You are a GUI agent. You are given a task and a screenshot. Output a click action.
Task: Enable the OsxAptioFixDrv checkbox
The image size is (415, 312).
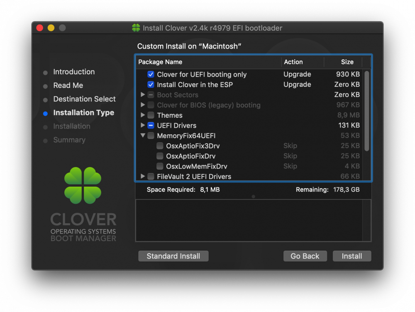pos(160,156)
